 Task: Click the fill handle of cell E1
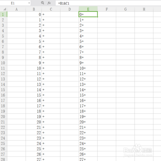pos(97,17)
